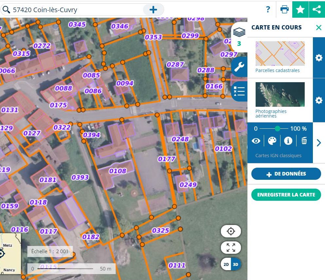Close the Carte en cours panel
Image resolution: width=325 pixels, height=280 pixels.
[x=319, y=28]
